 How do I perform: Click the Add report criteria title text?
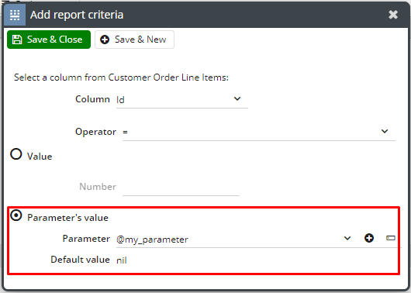[77, 15]
